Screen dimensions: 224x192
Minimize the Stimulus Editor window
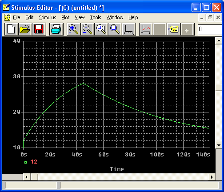(x=196, y=7)
